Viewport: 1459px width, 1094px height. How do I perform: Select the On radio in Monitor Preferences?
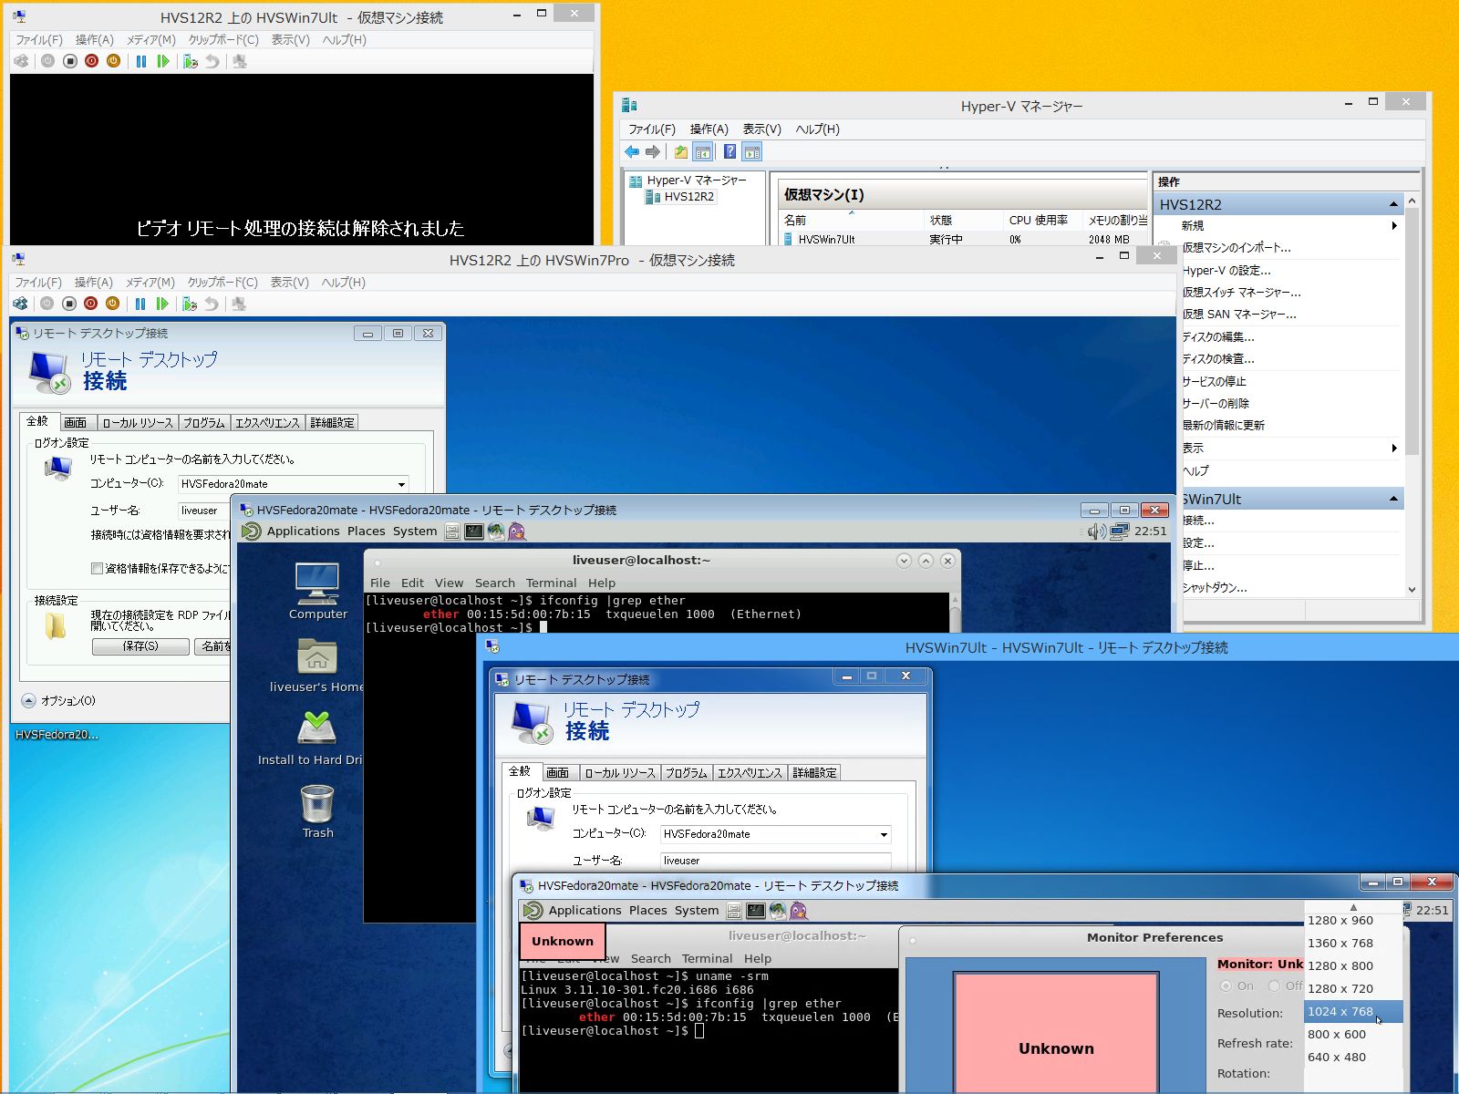coord(1226,986)
